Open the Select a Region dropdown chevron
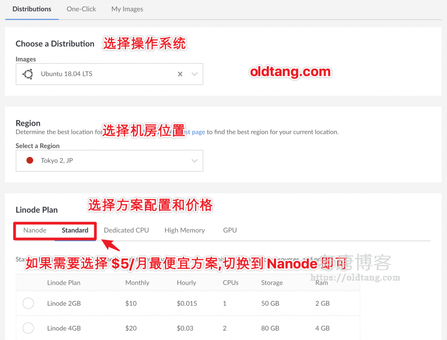 pyautogui.click(x=195, y=161)
